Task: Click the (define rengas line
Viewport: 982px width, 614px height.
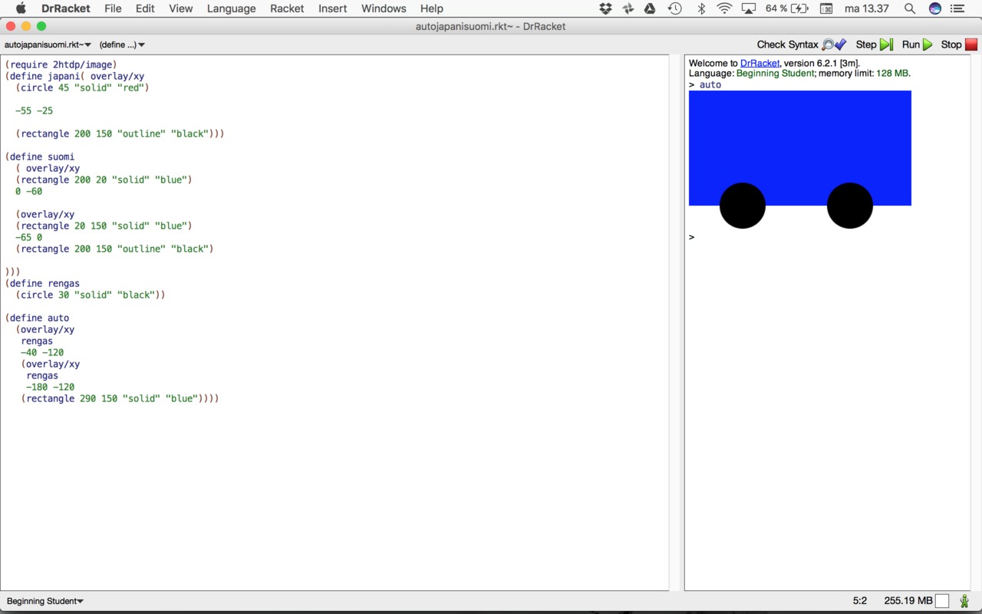Action: pos(42,283)
